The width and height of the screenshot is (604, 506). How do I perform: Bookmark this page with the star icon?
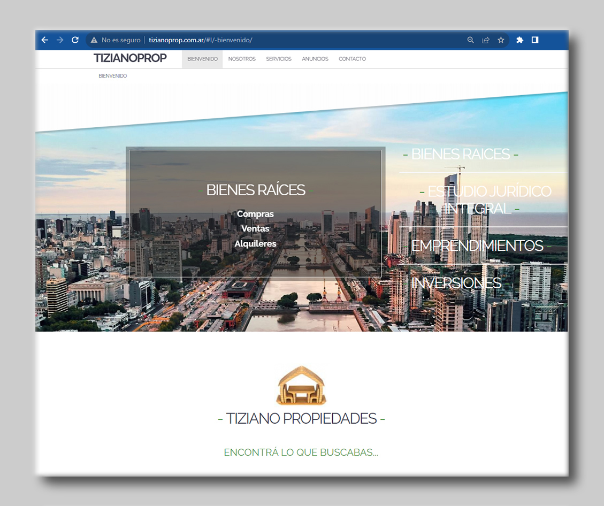(501, 40)
